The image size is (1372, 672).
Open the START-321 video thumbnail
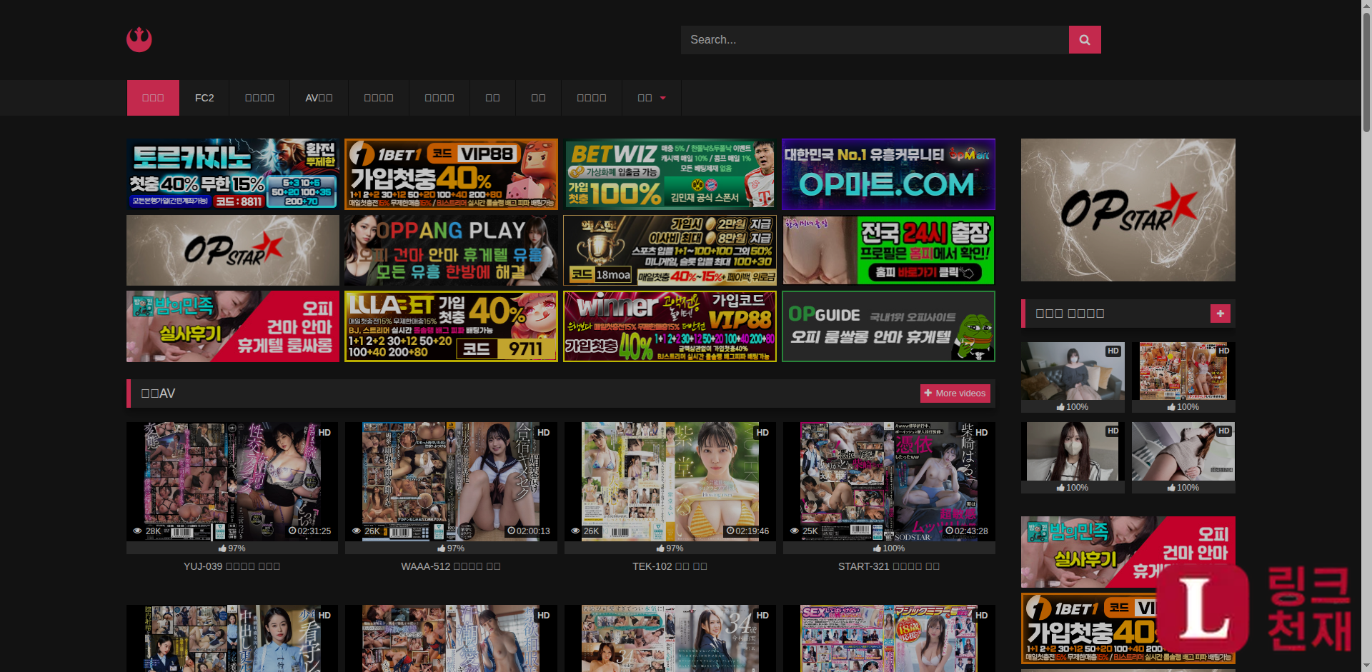point(889,481)
